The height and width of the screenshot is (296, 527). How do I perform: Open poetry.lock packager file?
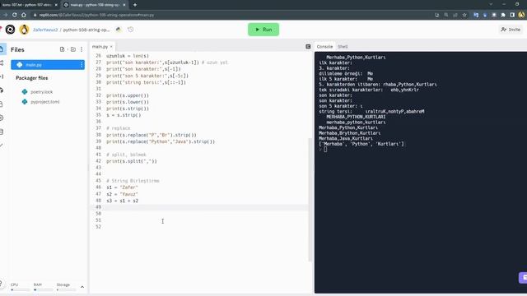point(42,91)
